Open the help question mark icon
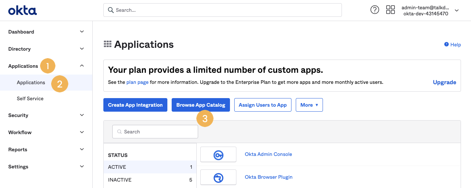The height and width of the screenshot is (188, 471). [374, 10]
